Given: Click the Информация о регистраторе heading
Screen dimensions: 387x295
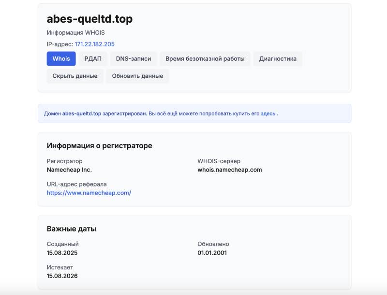Looking at the screenshot, I should coord(99,146).
